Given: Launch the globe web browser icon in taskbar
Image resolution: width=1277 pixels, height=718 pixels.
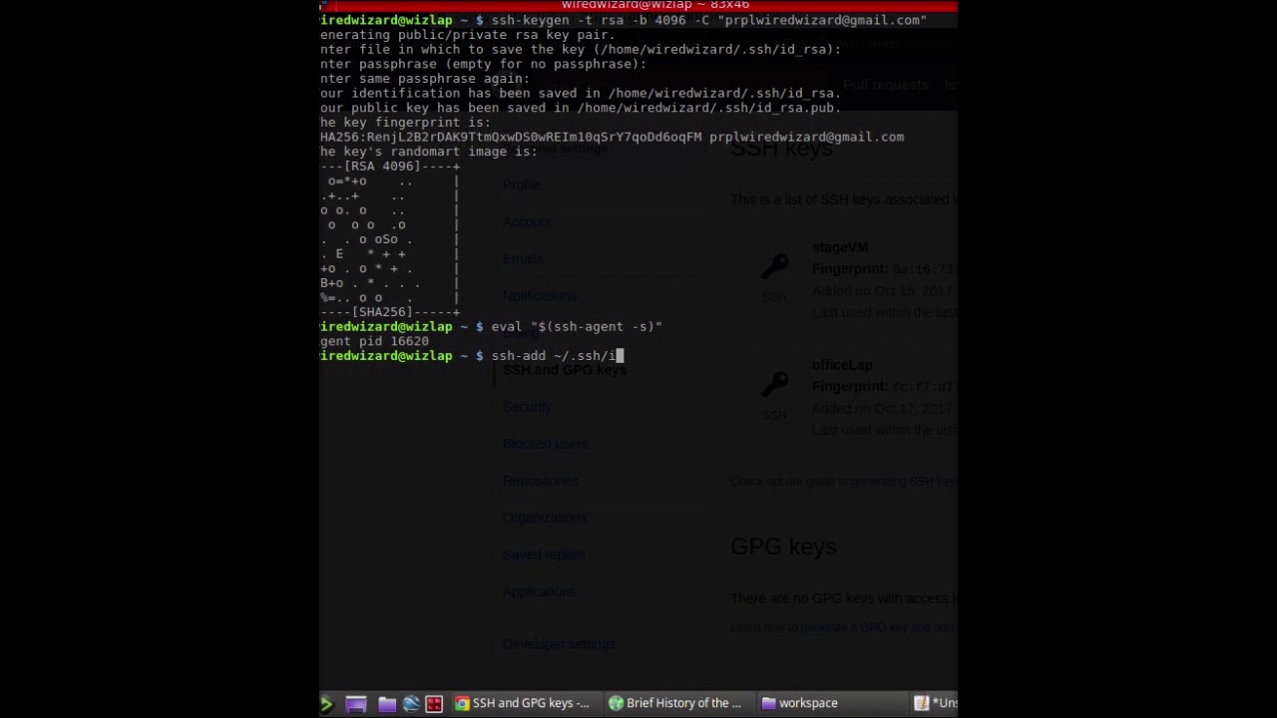Looking at the screenshot, I should 410,704.
